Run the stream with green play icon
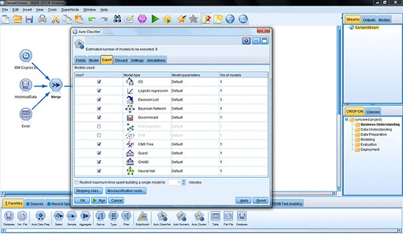Image resolution: width=403 pixels, height=234 pixels. pos(155,19)
